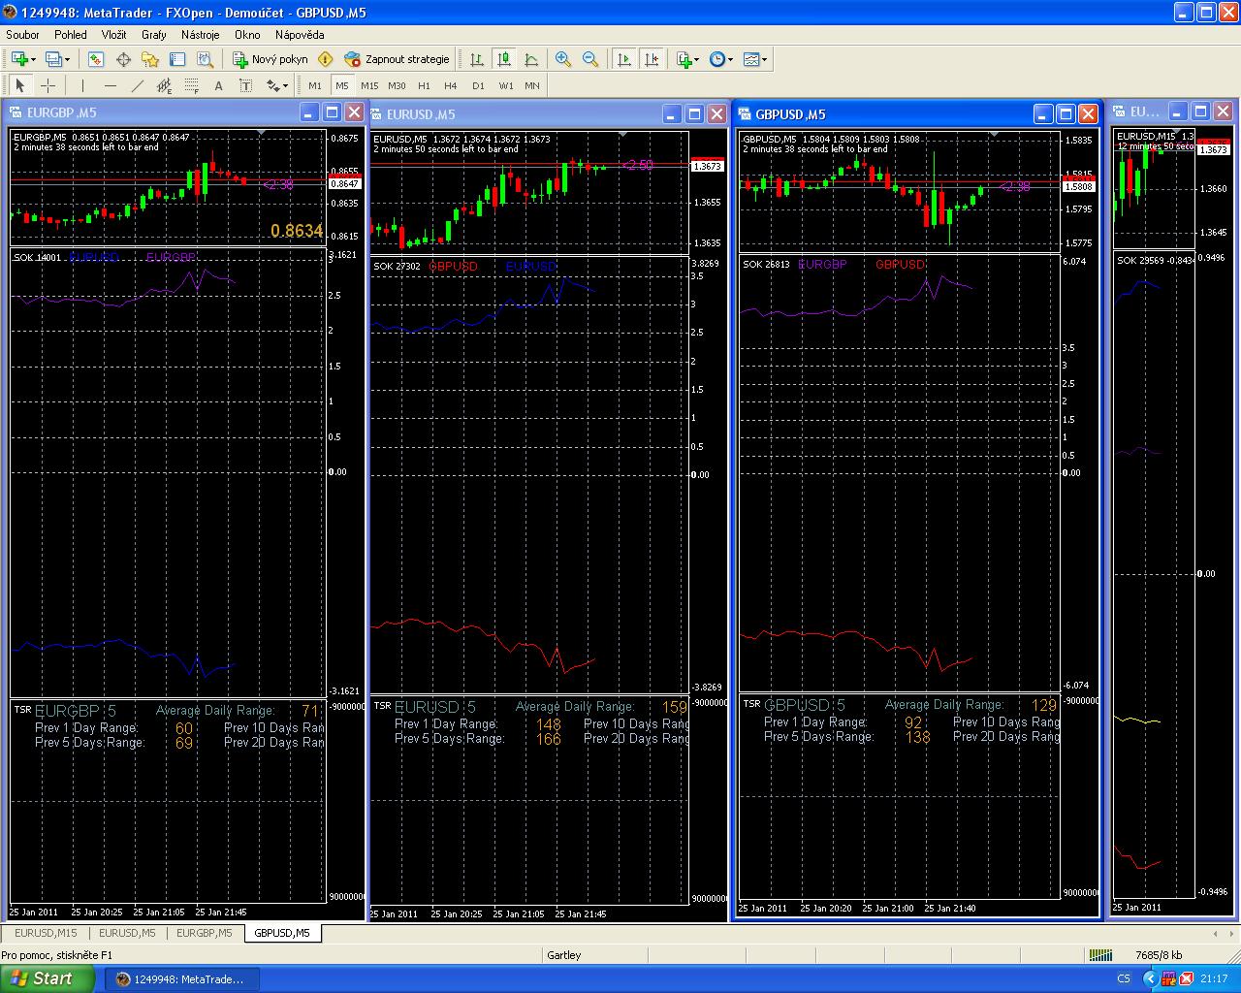Select the Equidistant Channel tool
Viewport: 1241px width, 993px height.
coord(164,85)
